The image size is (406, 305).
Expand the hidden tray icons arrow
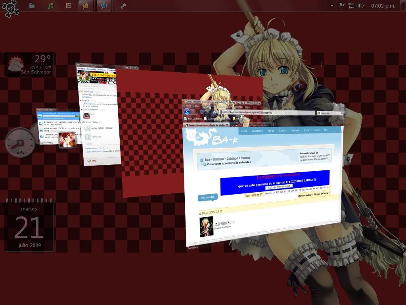(332, 6)
